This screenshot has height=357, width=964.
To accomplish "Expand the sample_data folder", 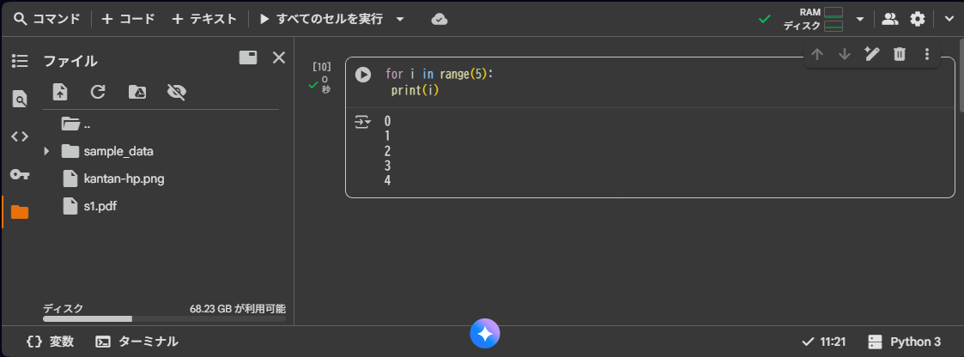I will 47,151.
